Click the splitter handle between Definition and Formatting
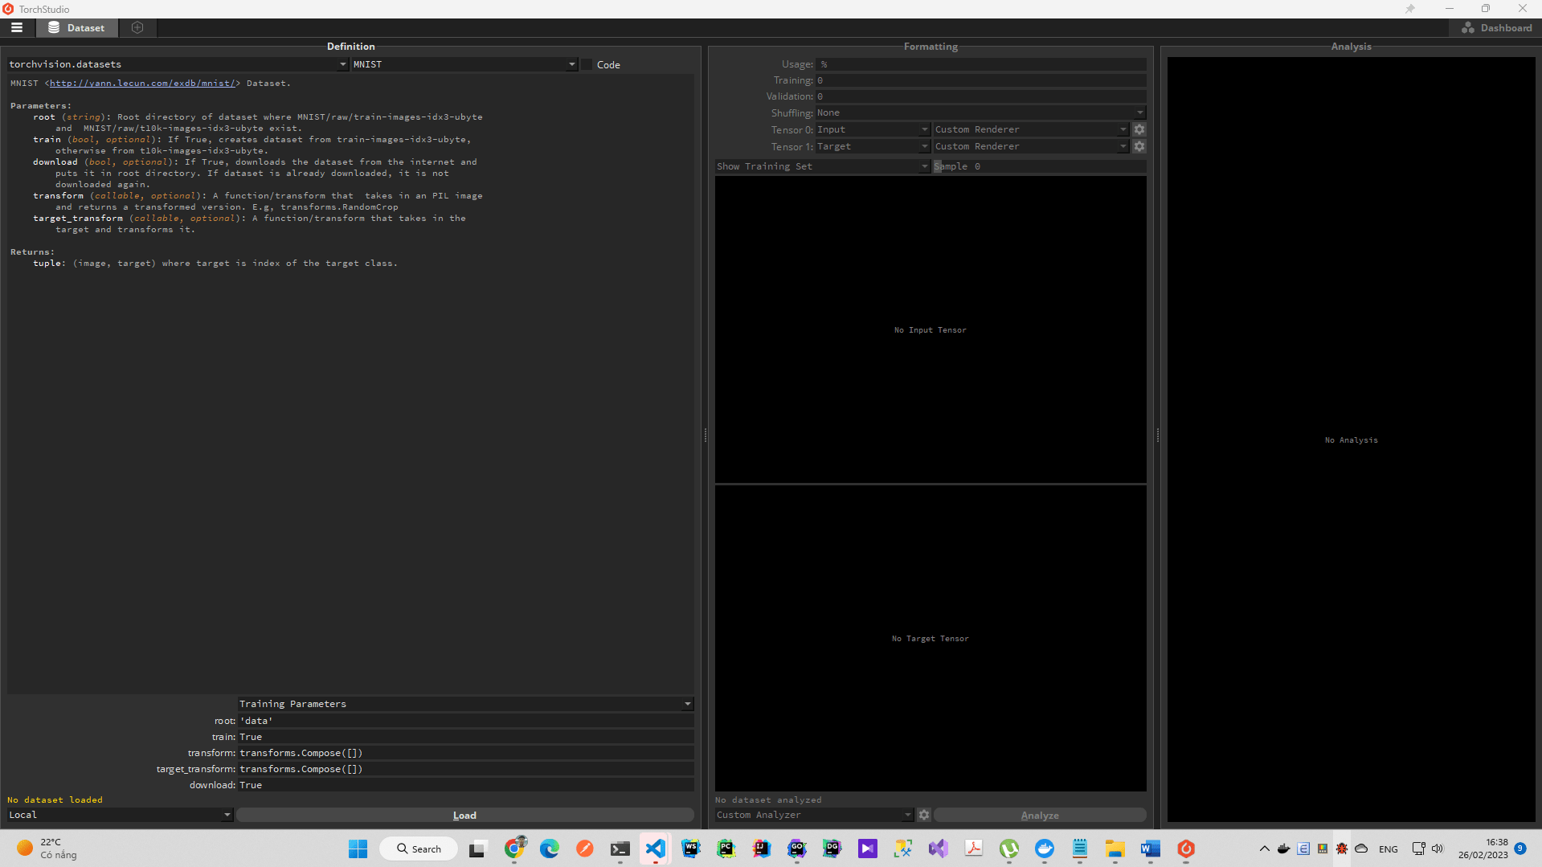The height and width of the screenshot is (867, 1542). click(706, 435)
